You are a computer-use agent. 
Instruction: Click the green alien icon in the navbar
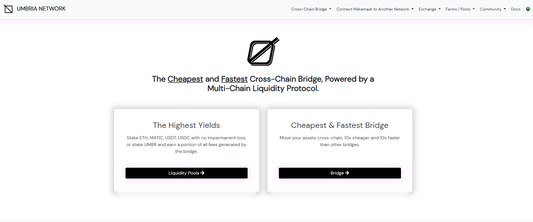[x=528, y=9]
